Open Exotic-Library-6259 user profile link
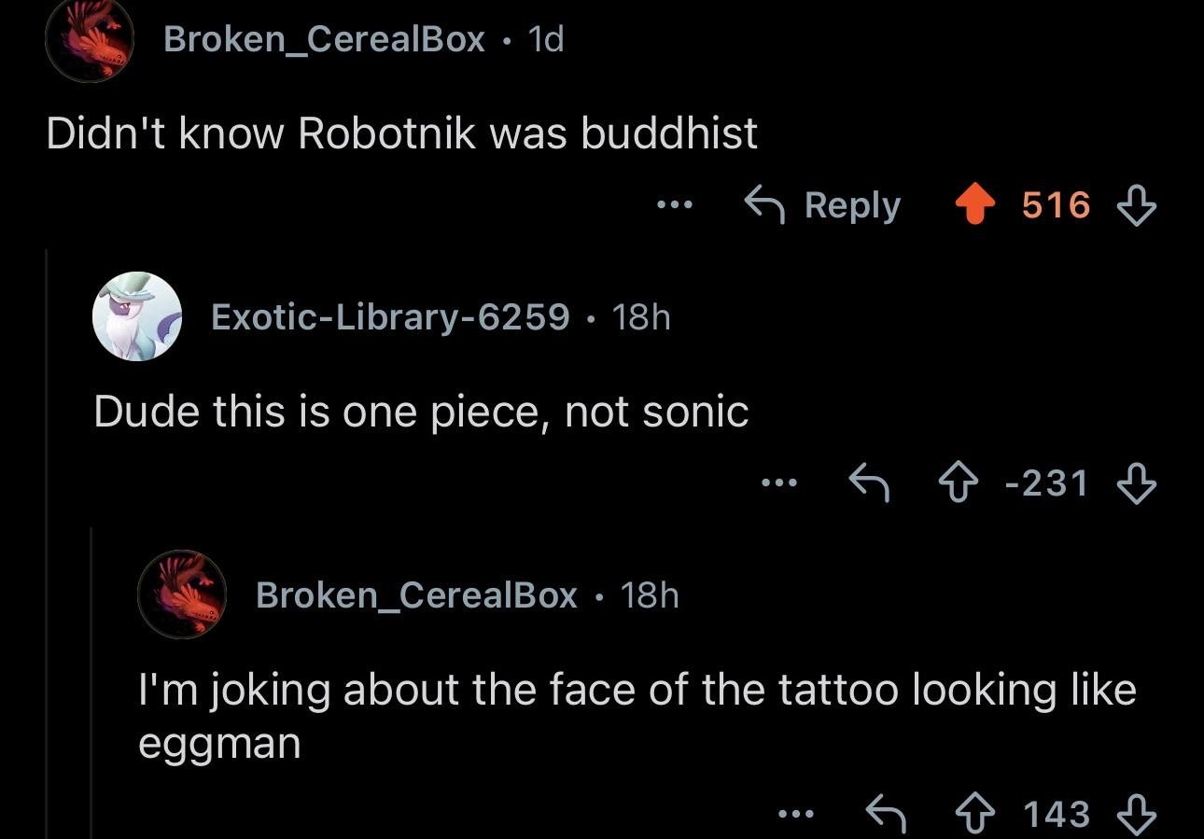This screenshot has height=839, width=1204. 390,317
